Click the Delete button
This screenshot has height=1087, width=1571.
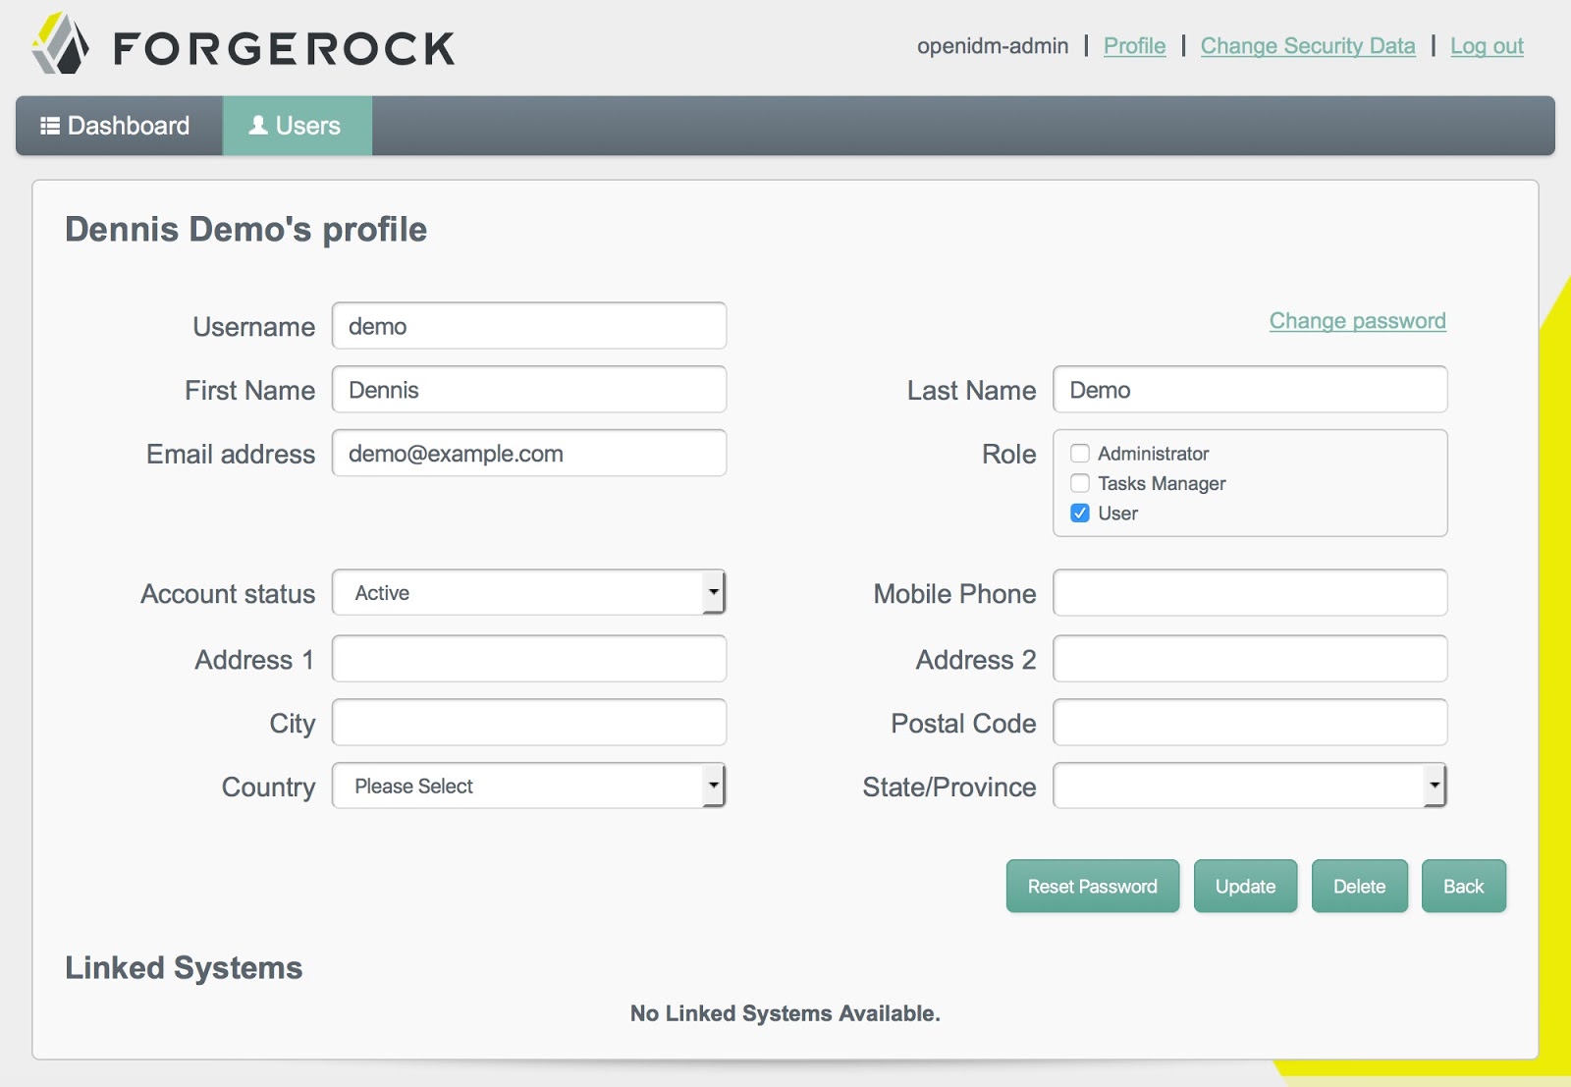[x=1360, y=886]
